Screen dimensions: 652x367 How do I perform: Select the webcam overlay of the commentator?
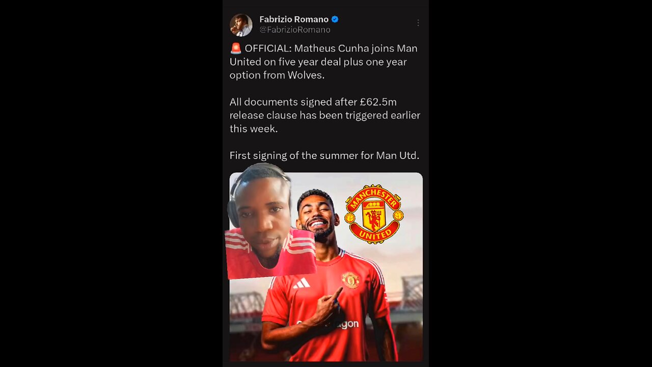click(x=270, y=222)
